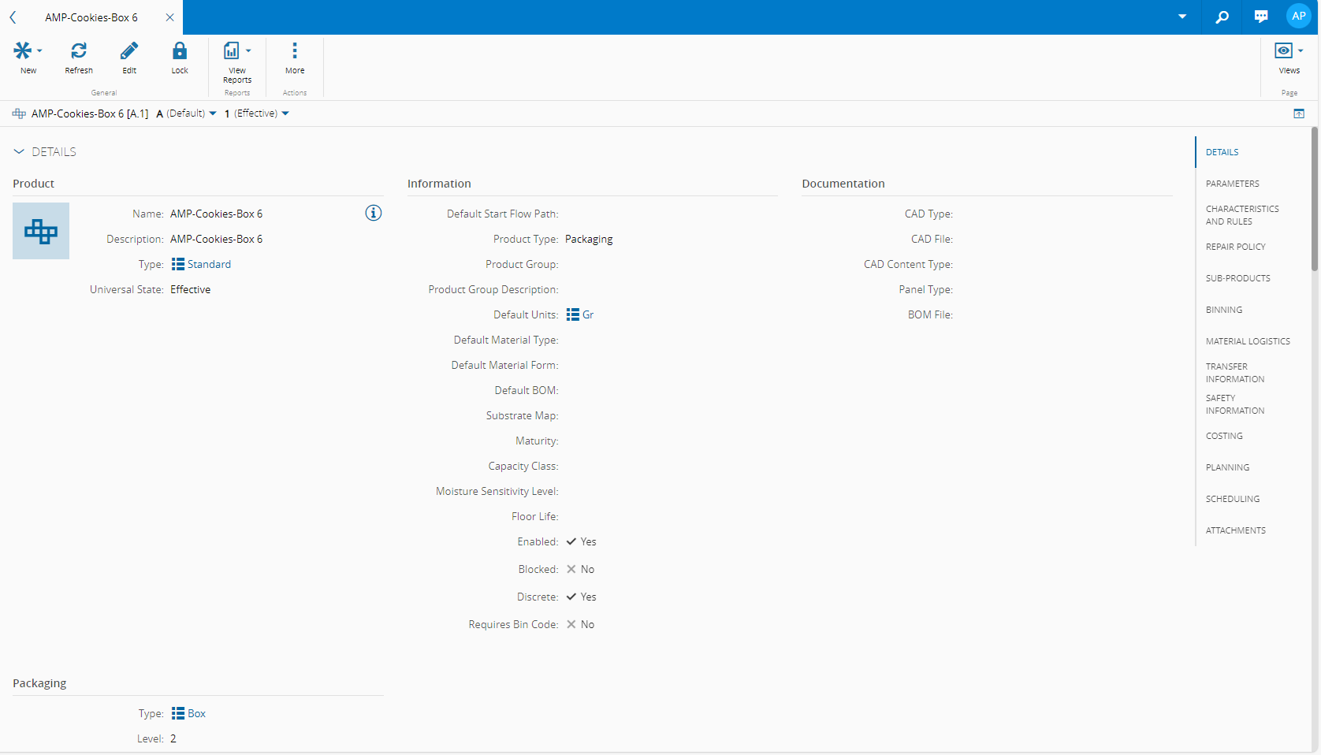The height and width of the screenshot is (755, 1321).
Task: Click the search magnifier icon
Action: pyautogui.click(x=1222, y=17)
